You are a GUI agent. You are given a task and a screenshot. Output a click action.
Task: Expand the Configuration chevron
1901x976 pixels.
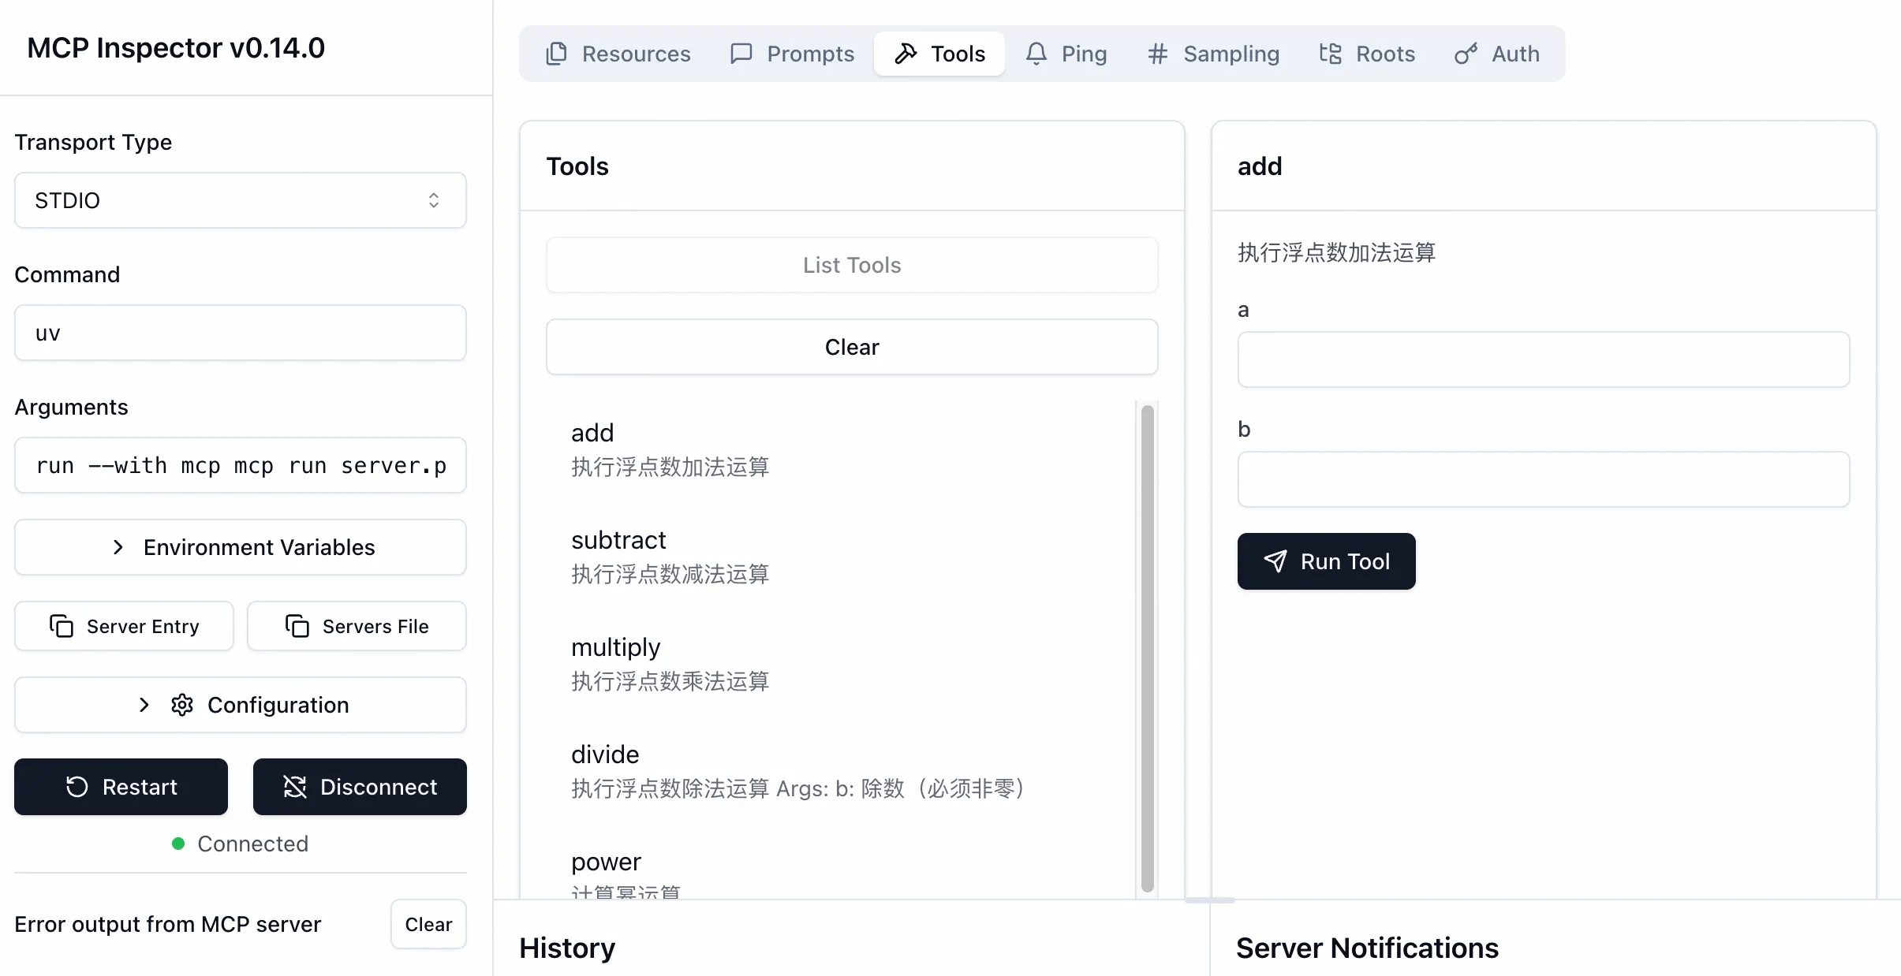pos(144,705)
